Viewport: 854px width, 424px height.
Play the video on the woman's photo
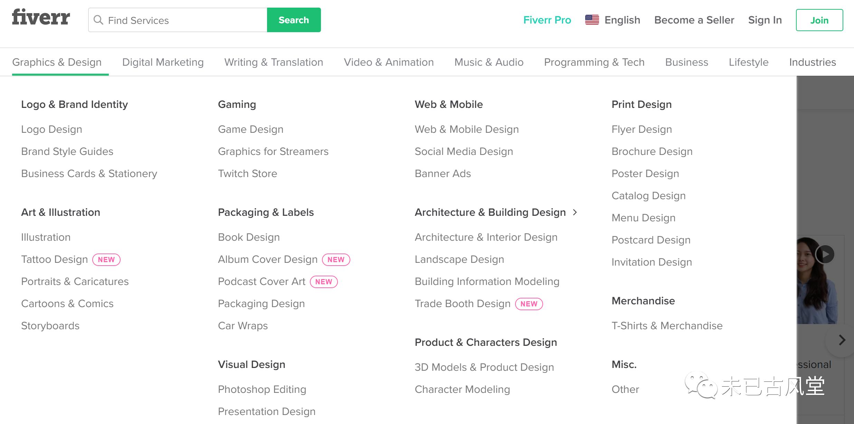tap(825, 255)
